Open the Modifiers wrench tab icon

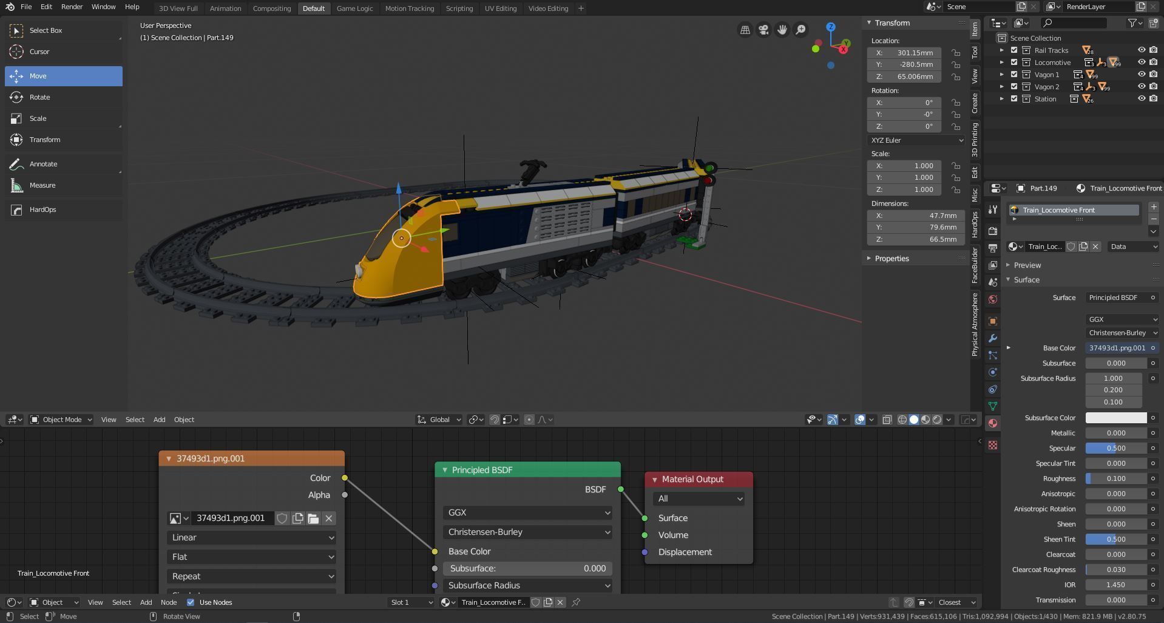(993, 338)
